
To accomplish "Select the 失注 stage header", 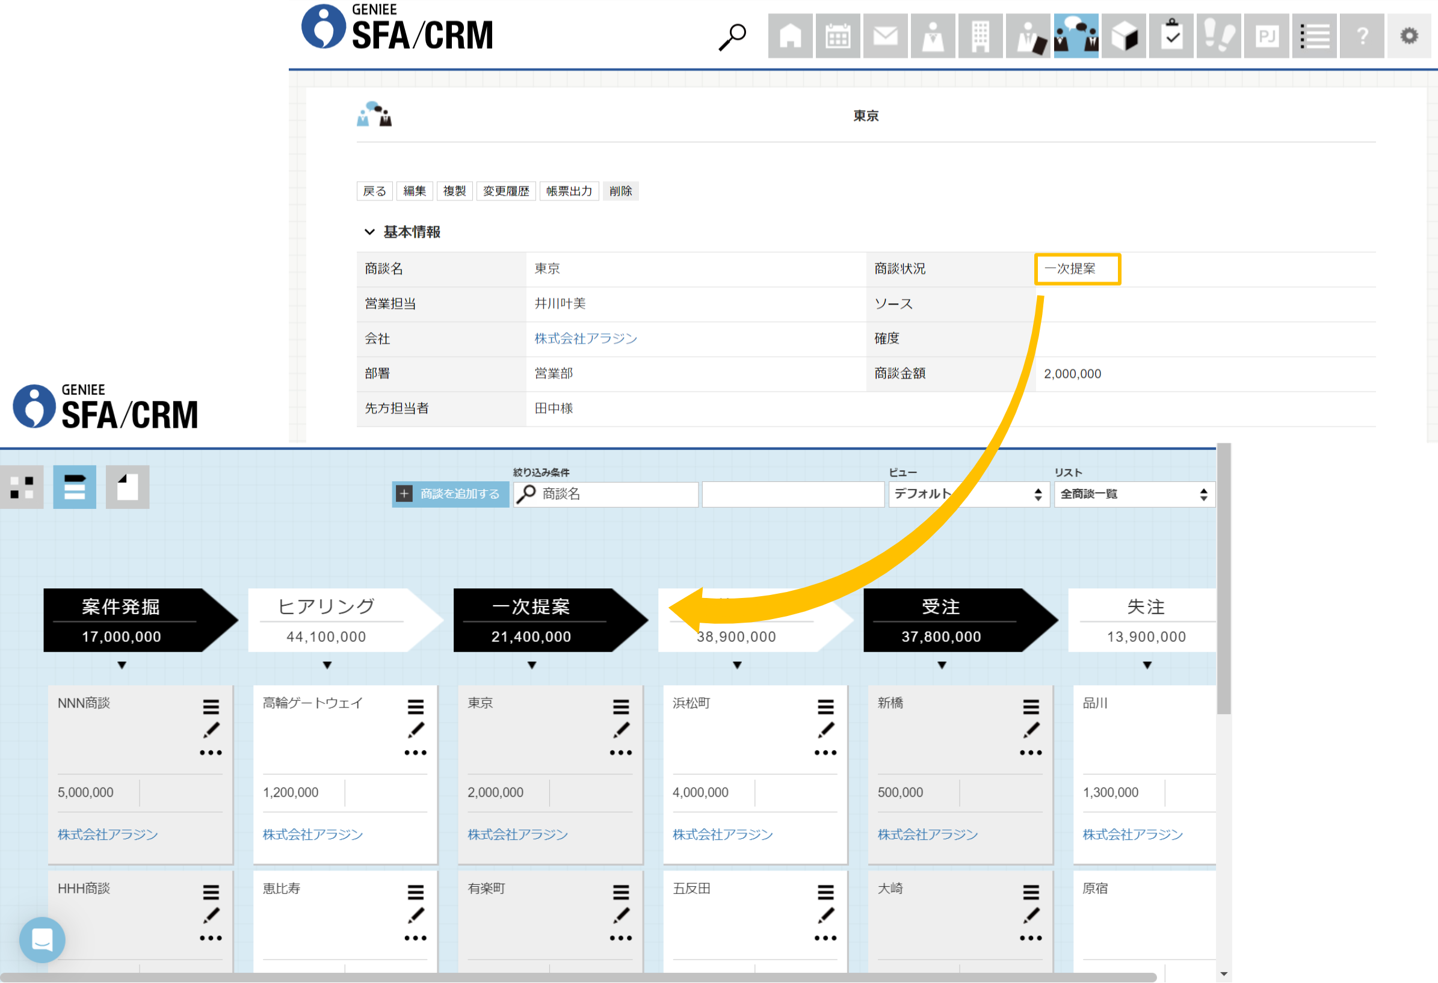I will point(1142,620).
